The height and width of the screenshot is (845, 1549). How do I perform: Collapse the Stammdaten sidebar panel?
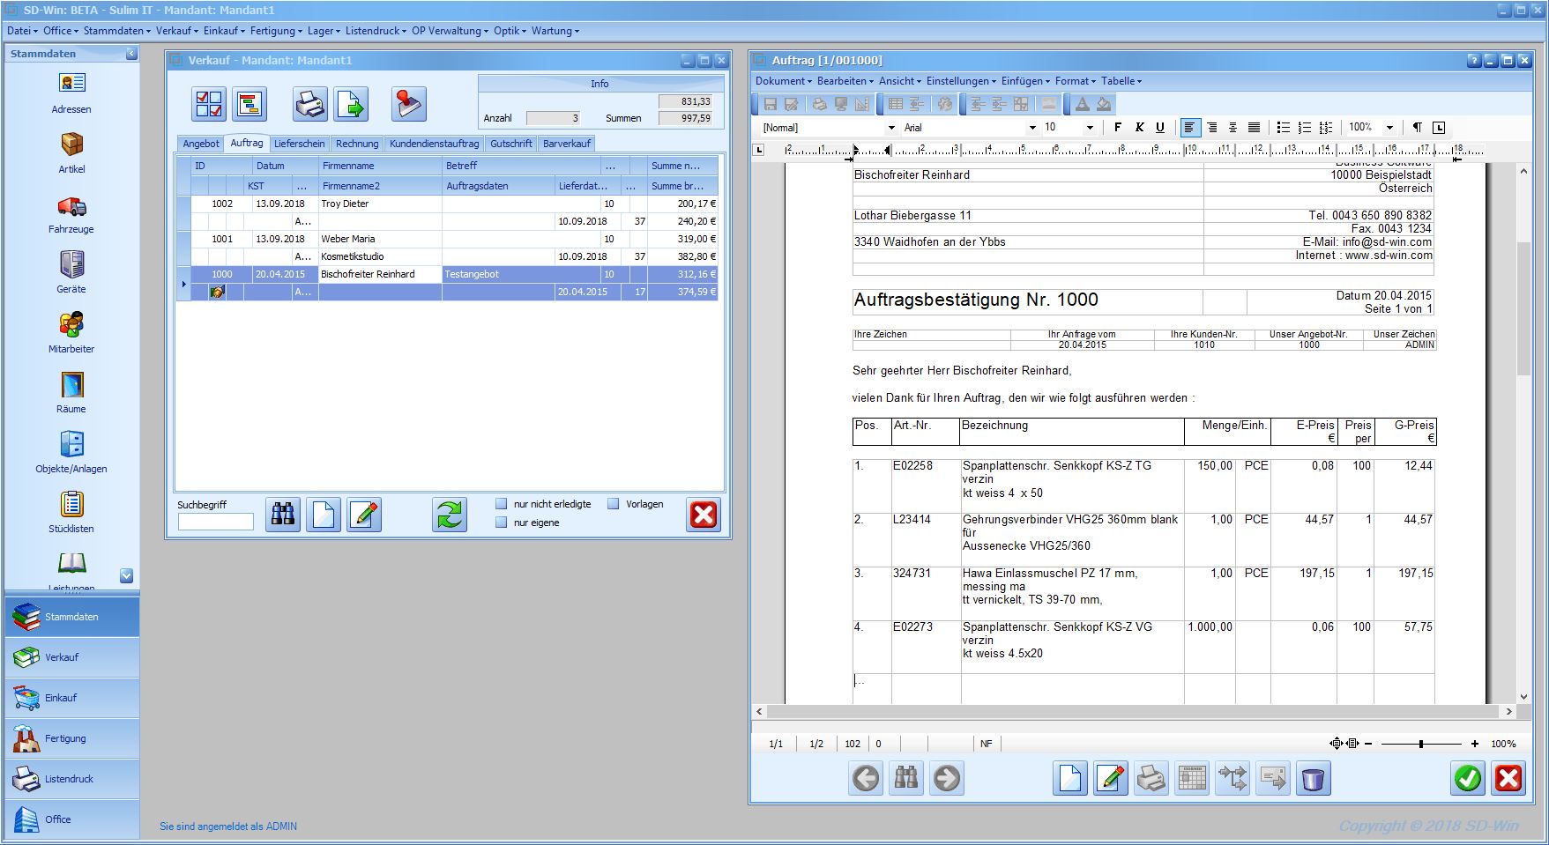pyautogui.click(x=131, y=54)
